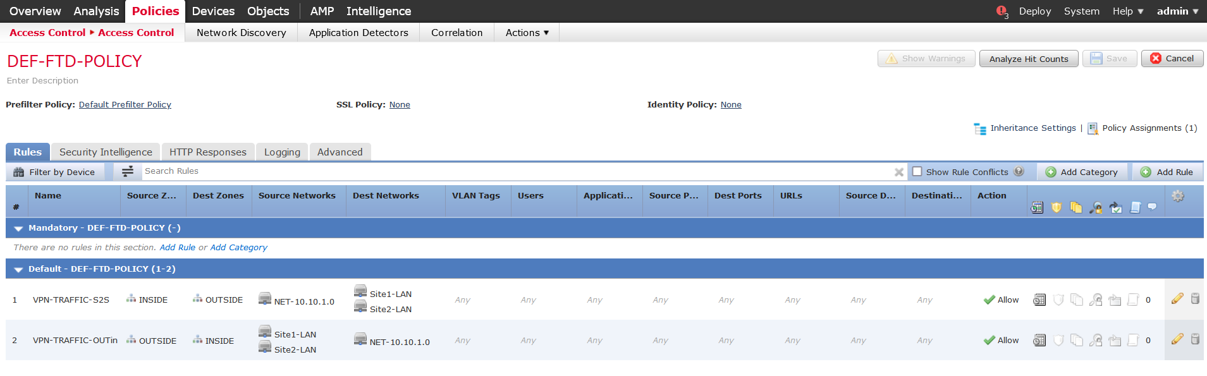
Task: Open Default Prefilter Policy link
Action: [x=125, y=105]
